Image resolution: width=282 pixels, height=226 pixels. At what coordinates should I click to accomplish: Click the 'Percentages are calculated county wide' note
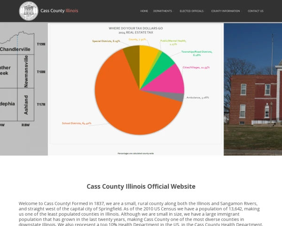(x=136, y=153)
